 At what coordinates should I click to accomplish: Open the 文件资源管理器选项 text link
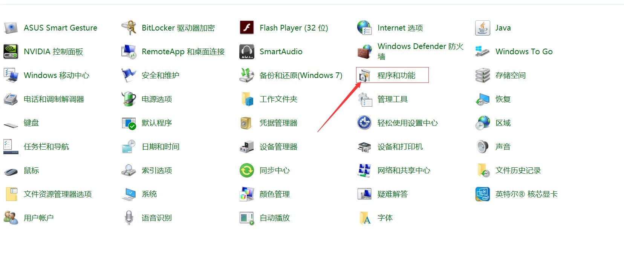click(58, 194)
